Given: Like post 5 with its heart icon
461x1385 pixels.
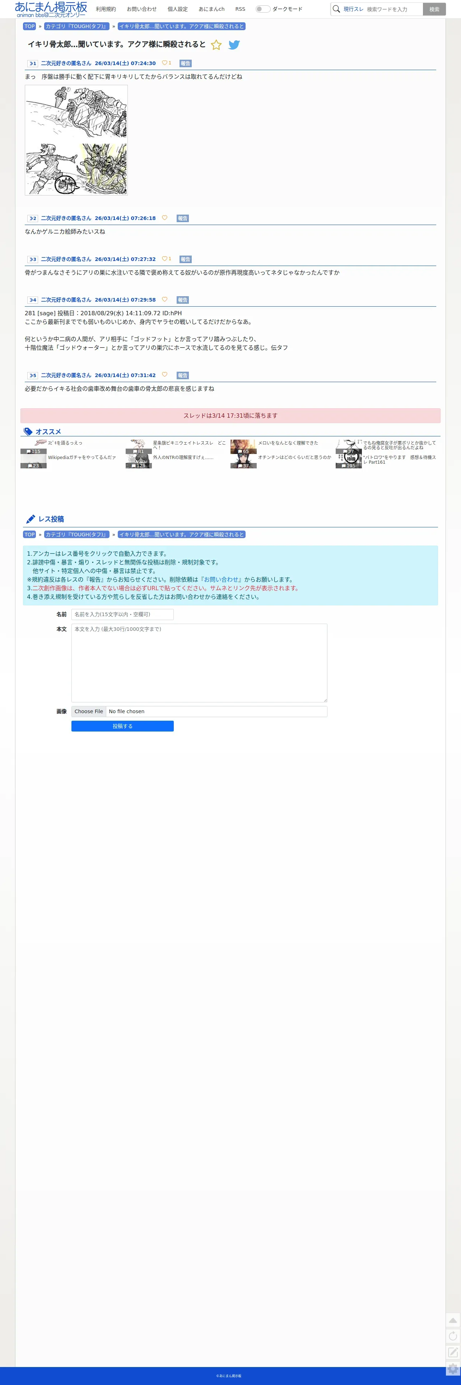Looking at the screenshot, I should (164, 375).
